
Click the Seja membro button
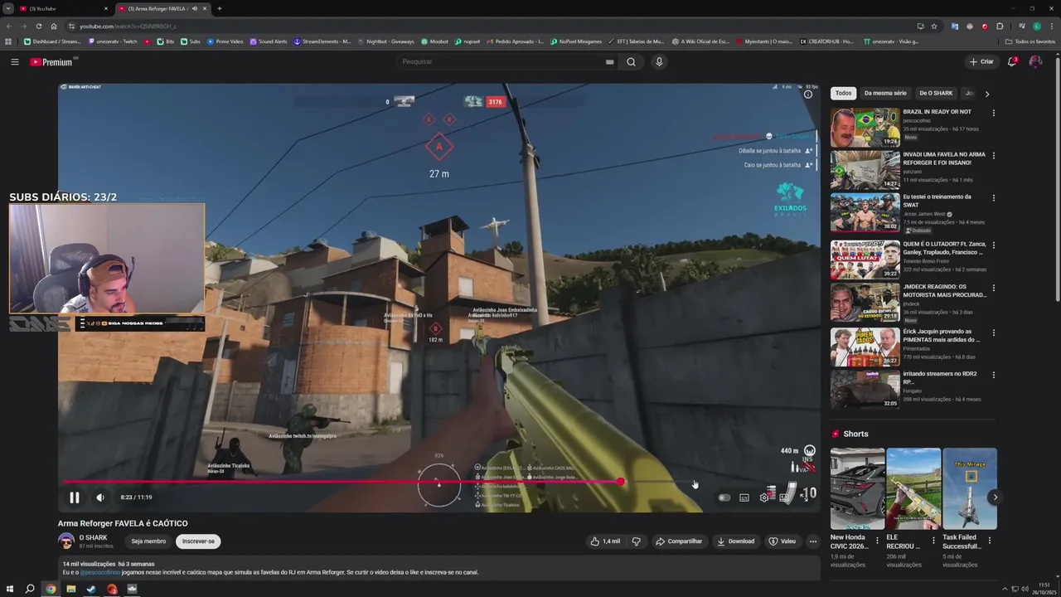point(148,541)
